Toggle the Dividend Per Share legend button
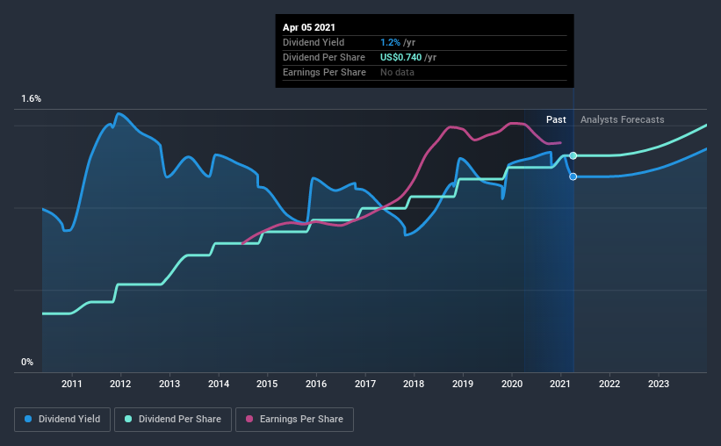 click(x=173, y=420)
